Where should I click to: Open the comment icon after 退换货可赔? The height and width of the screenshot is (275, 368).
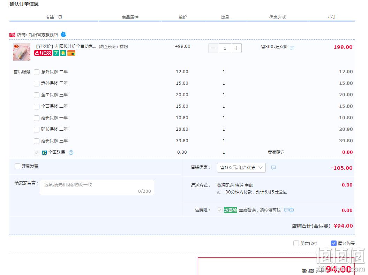point(286,210)
